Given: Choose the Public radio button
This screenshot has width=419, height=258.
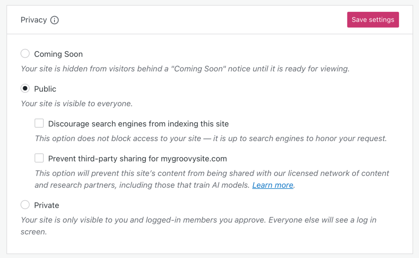Looking at the screenshot, I should 25,88.
